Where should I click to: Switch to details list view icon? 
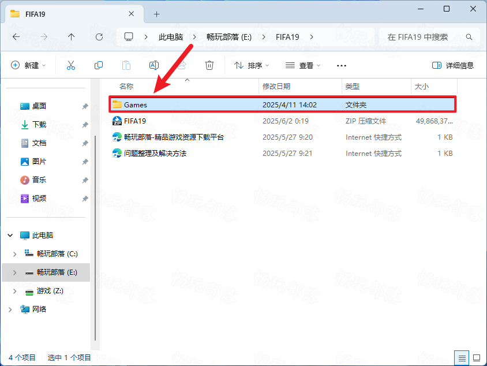(462, 358)
